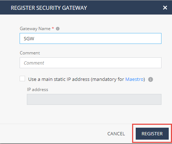Image resolution: width=172 pixels, height=144 pixels.
Task: Click the REGISTER button
Action: point(152,134)
